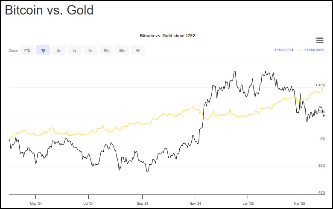Set zoom range to 5y
The height and width of the screenshot is (209, 333).
click(x=74, y=50)
